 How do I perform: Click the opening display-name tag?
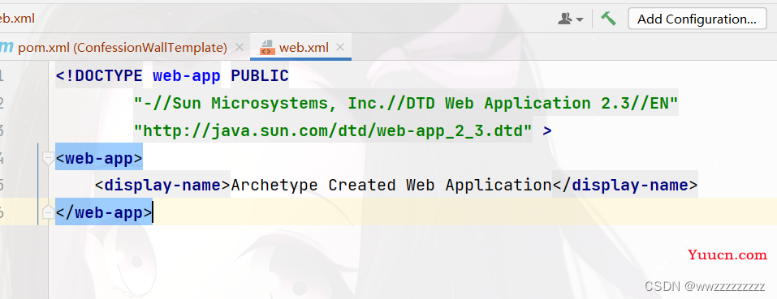[162, 186]
